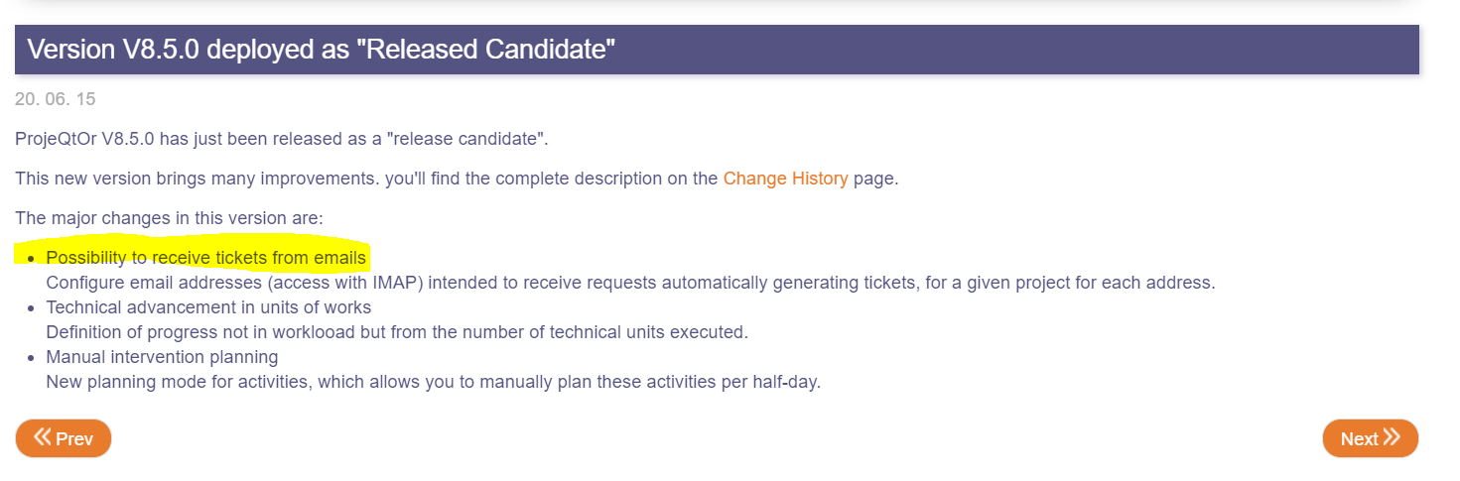Open the Change History page link

point(785,180)
